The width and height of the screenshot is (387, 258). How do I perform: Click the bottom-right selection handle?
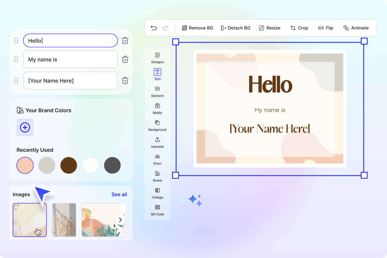pos(364,175)
